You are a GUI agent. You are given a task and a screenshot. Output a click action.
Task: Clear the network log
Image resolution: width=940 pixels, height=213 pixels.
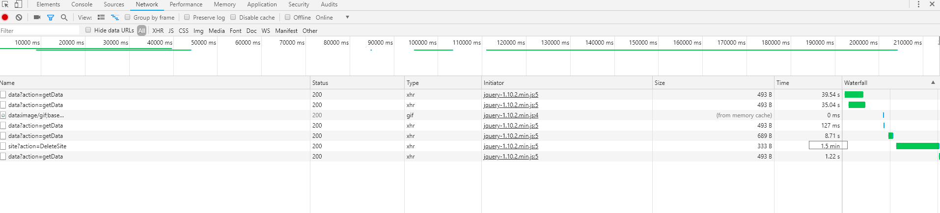tap(19, 17)
